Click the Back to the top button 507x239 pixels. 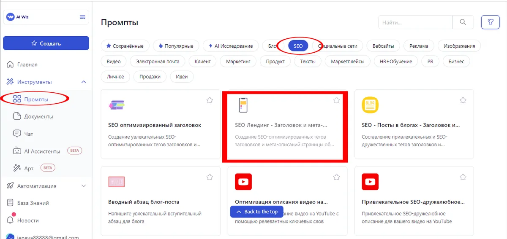pyautogui.click(x=257, y=212)
